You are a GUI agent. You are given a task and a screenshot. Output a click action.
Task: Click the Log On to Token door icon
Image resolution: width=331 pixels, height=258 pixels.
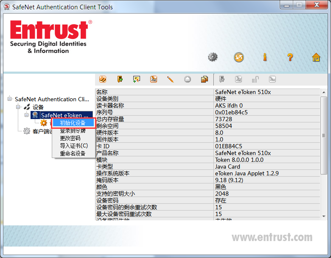120,79
